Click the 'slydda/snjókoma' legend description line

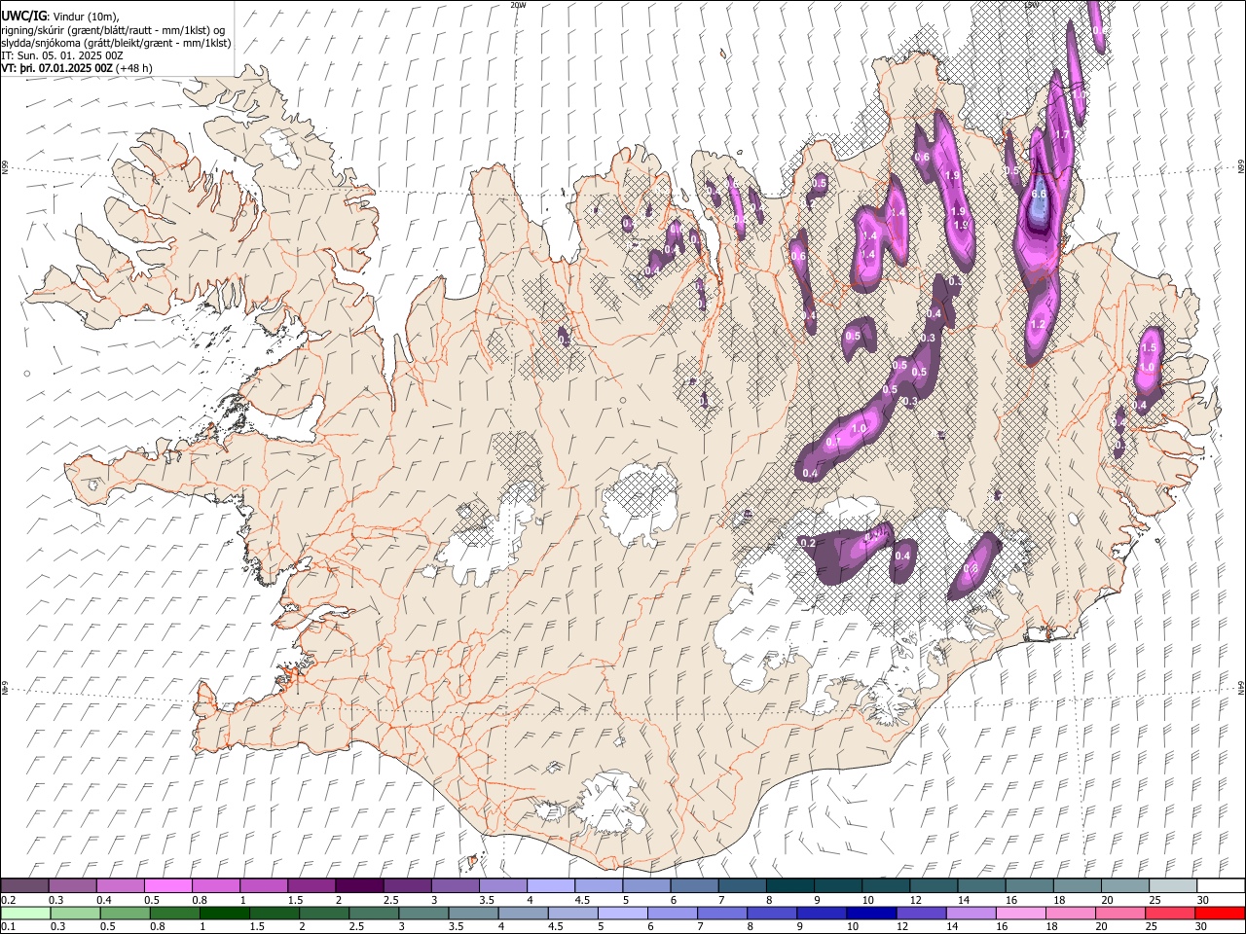pyautogui.click(x=117, y=43)
